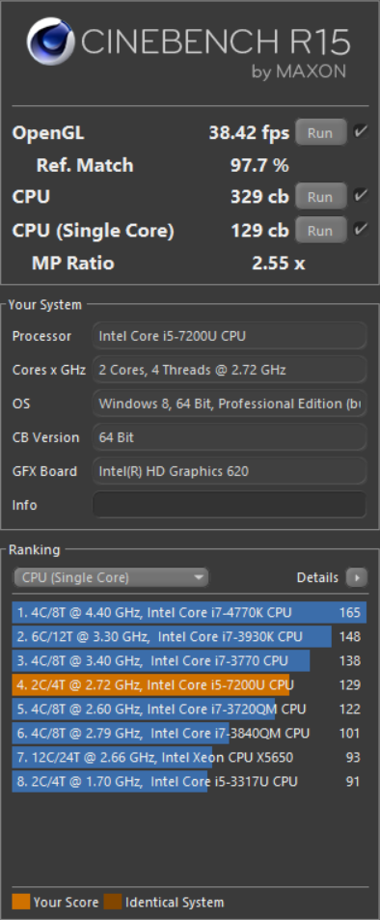This screenshot has width=380, height=920.
Task: Run the OpenGL benchmark
Action: [x=320, y=132]
